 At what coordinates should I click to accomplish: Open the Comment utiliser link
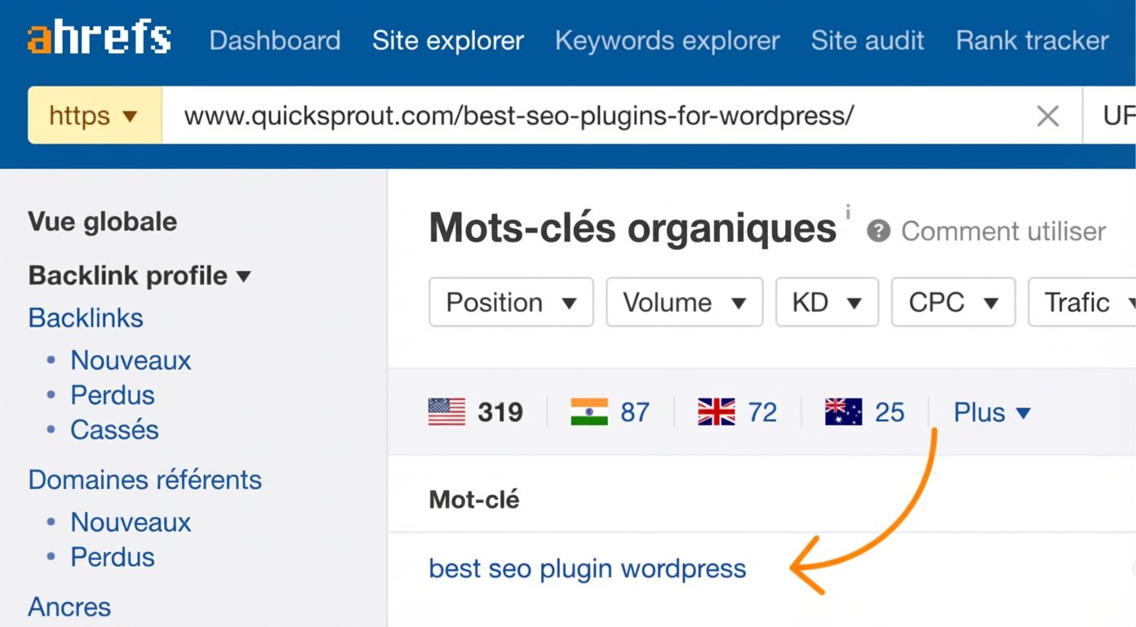1002,232
